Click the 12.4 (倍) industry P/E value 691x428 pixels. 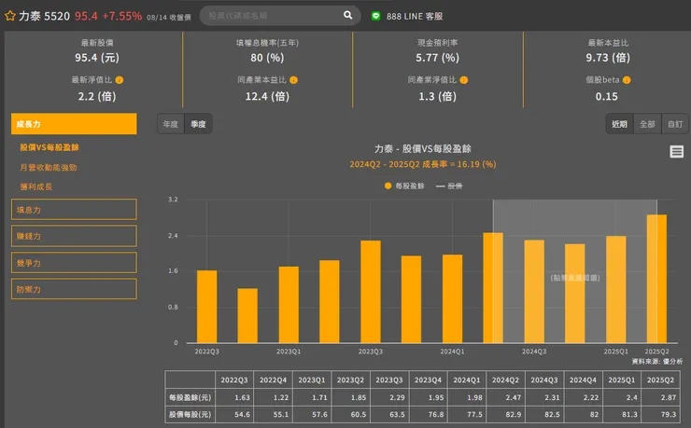click(x=267, y=96)
